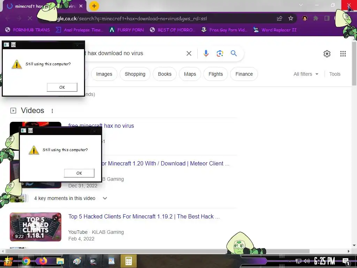Select the Maps filter
Screen dimensions: 357x268
point(190,74)
